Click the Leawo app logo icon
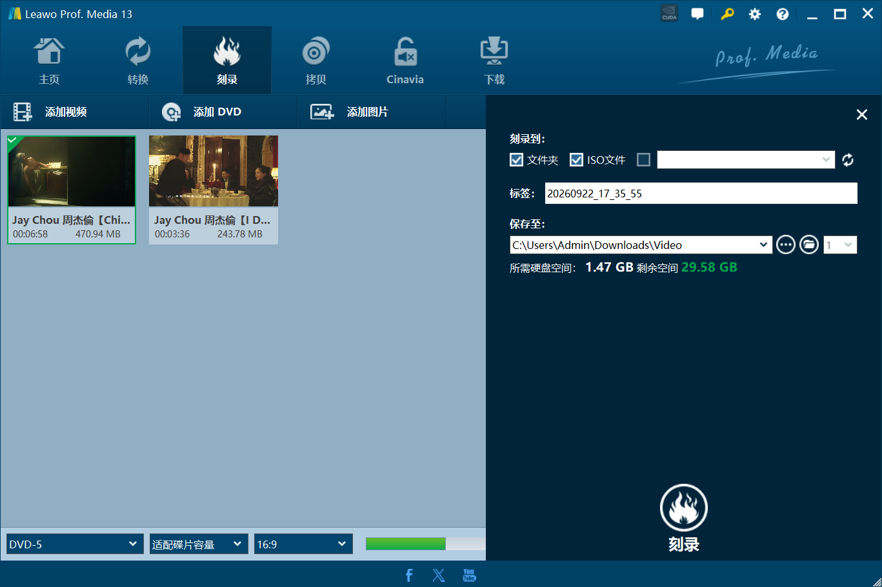882x587 pixels. click(x=14, y=14)
